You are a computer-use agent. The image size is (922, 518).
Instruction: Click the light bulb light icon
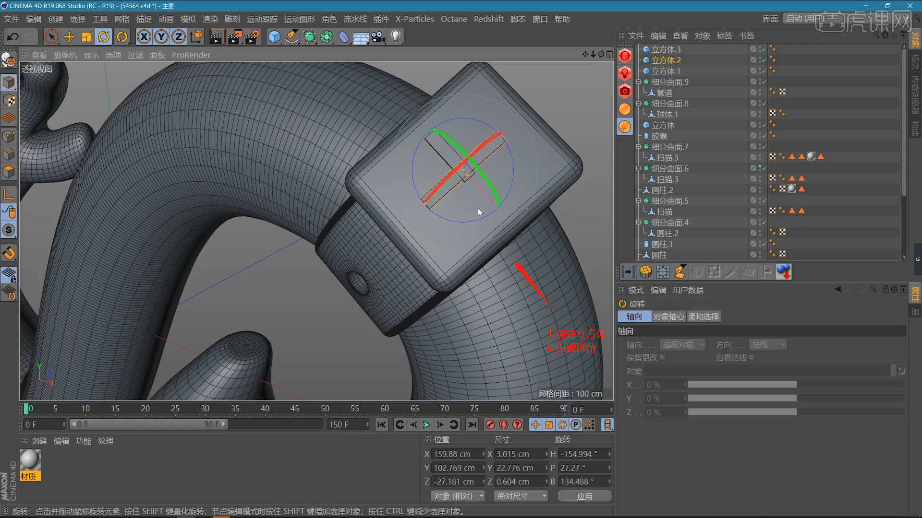coord(396,37)
